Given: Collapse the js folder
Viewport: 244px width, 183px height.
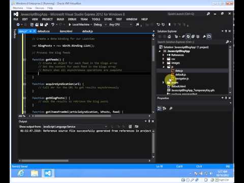Looking at the screenshot, I should [164, 67].
